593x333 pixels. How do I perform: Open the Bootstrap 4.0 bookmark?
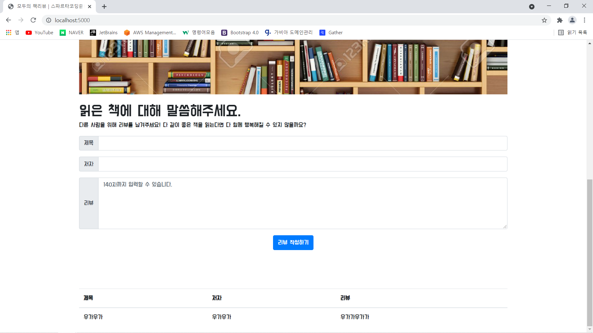click(240, 32)
